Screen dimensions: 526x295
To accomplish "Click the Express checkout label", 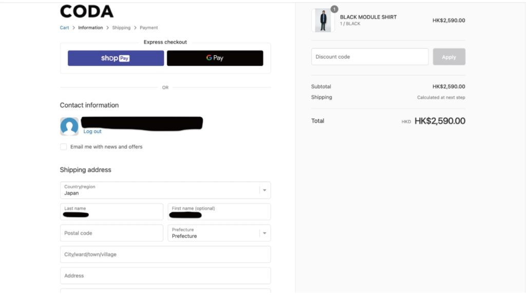I will [165, 42].
